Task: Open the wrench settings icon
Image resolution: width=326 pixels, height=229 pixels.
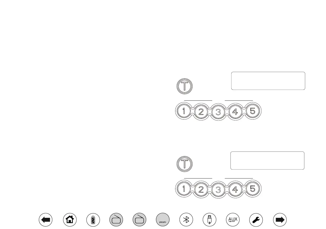Action: [x=256, y=220]
